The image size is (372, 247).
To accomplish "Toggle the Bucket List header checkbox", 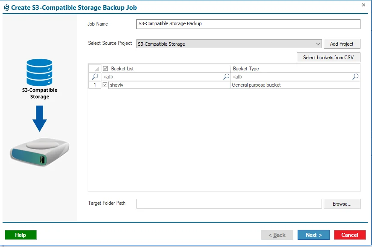I will click(105, 69).
